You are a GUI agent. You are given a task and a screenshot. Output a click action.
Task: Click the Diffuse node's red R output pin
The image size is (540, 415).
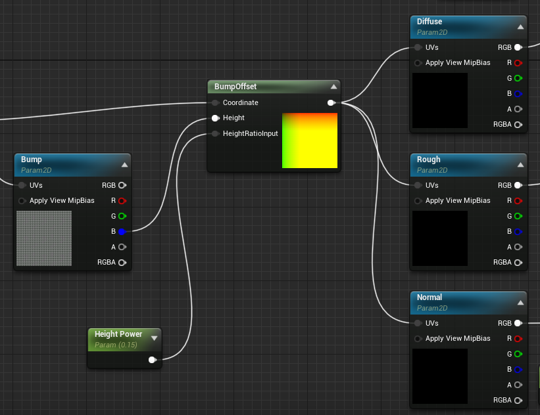tap(518, 63)
